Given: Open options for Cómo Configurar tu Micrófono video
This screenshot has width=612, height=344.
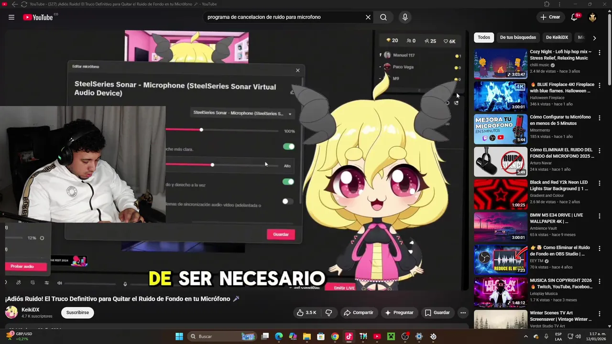Looking at the screenshot, I should click(x=600, y=117).
